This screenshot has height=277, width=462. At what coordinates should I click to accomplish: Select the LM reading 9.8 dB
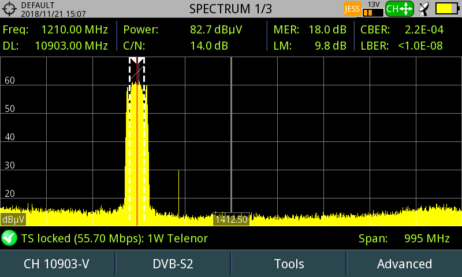pos(330,46)
